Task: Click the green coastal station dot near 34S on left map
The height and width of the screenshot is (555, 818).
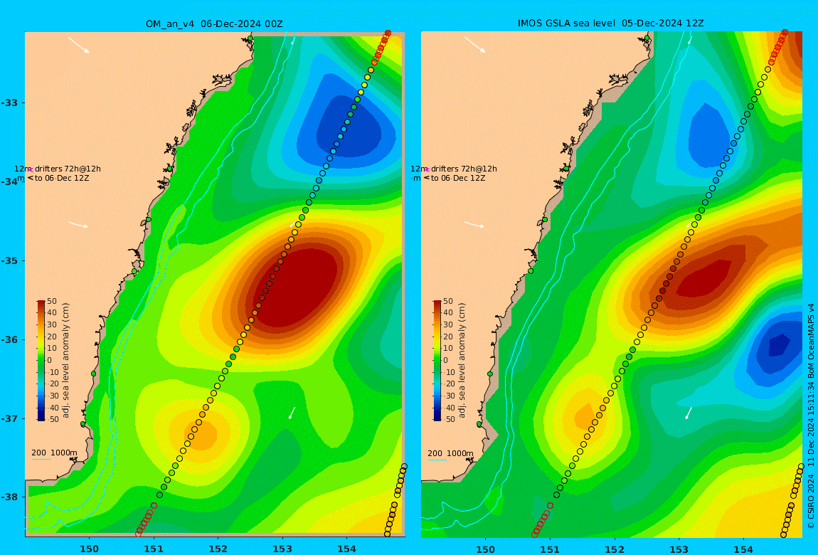Action: point(169,169)
